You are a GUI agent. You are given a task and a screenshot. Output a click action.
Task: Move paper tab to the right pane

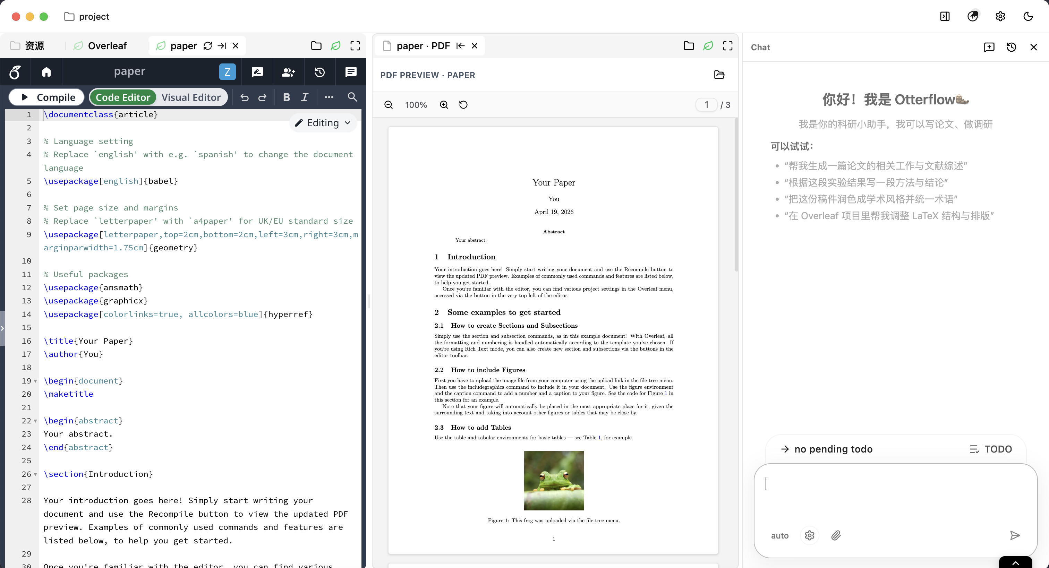point(222,46)
